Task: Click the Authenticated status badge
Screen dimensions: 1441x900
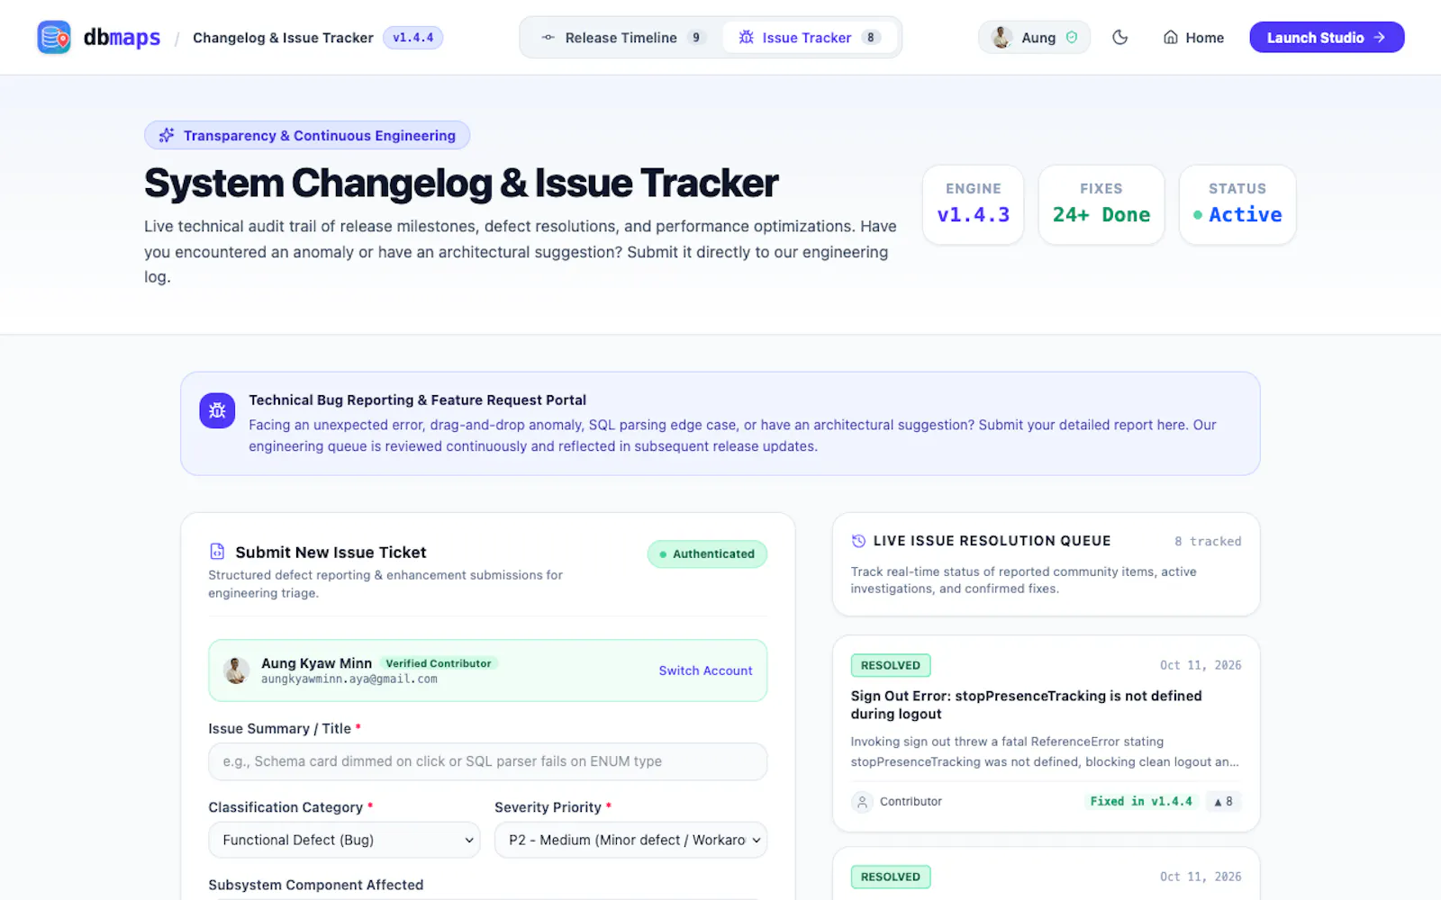Action: tap(707, 553)
